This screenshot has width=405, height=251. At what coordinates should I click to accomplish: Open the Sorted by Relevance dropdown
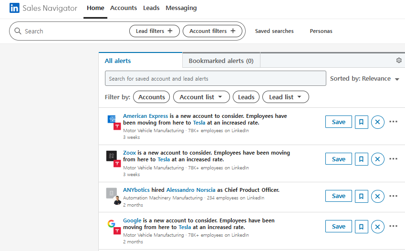[x=364, y=79]
